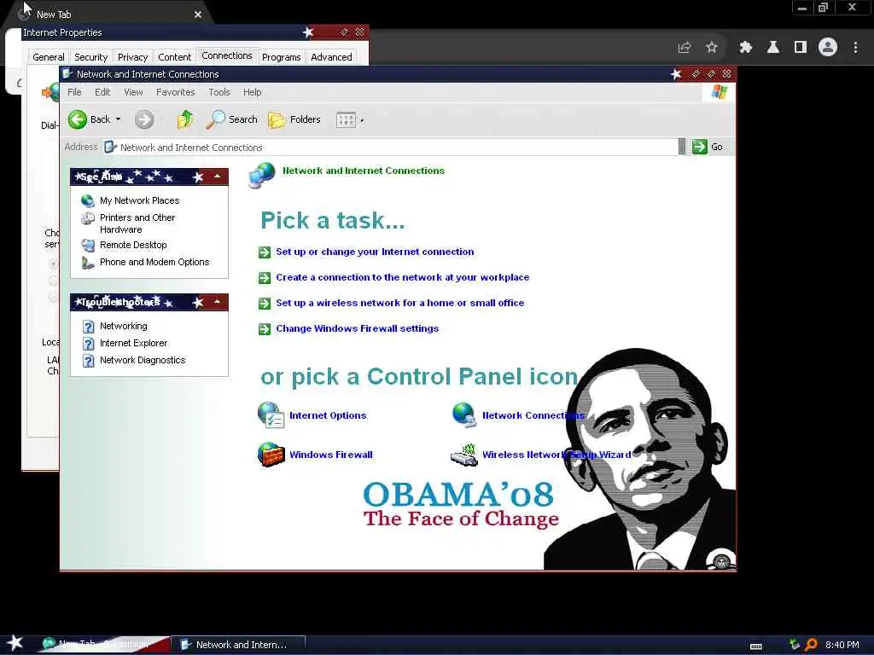
Task: Click the Windows Firewall text link
Action: tap(331, 455)
